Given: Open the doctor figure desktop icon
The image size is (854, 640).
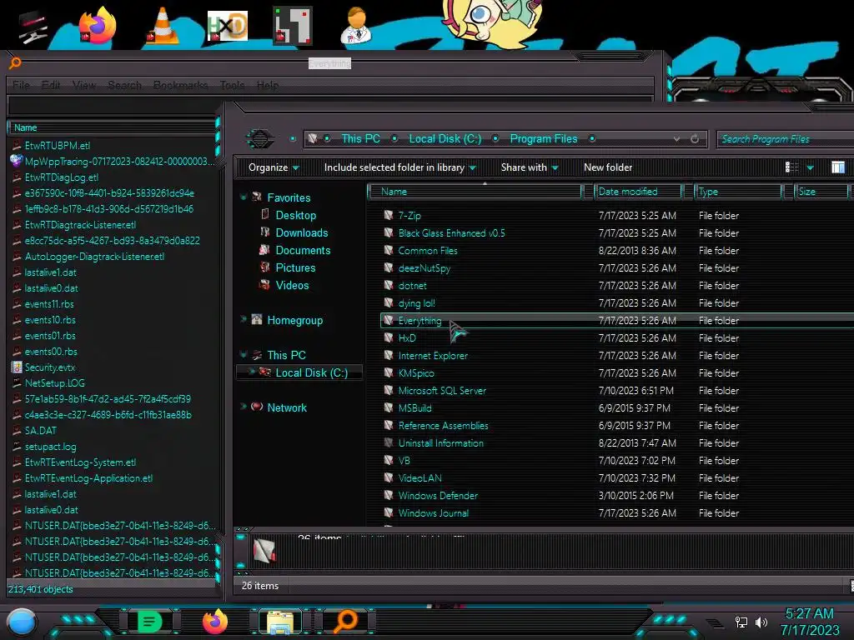Looking at the screenshot, I should coord(356,25).
